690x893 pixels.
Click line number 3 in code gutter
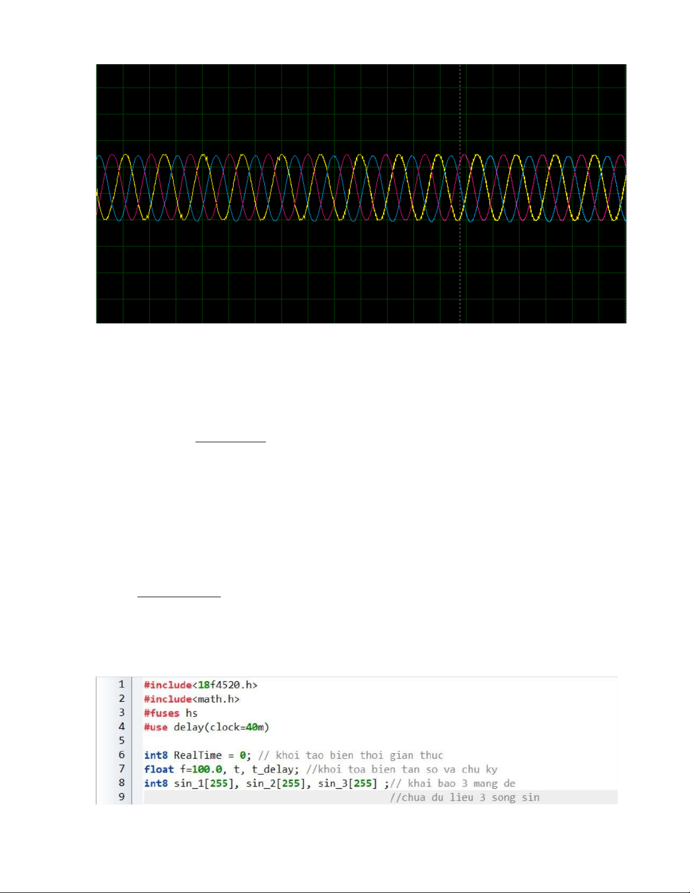121,713
